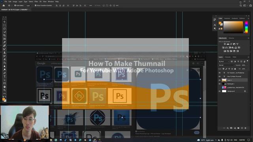
Task: Add a Curves adjustment
Action: 231,44
